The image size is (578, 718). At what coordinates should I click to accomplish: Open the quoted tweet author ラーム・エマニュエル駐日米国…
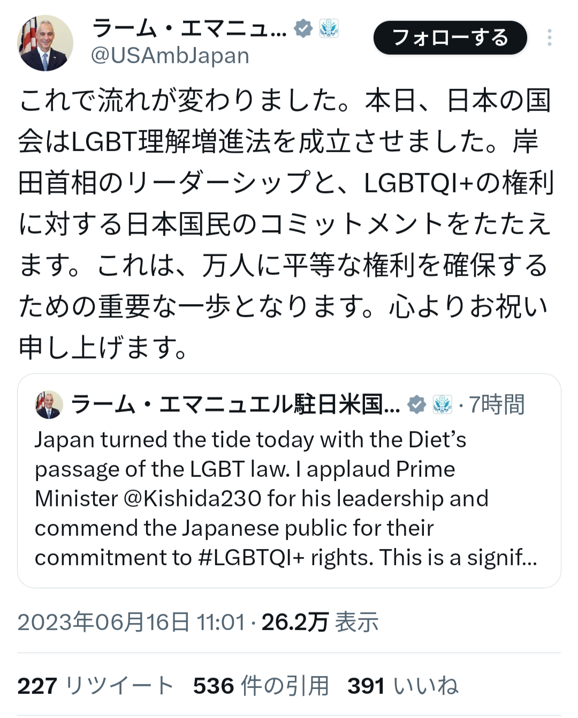click(235, 405)
